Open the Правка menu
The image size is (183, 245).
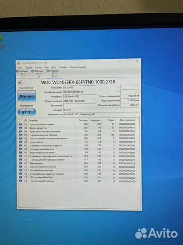[x=28, y=68]
